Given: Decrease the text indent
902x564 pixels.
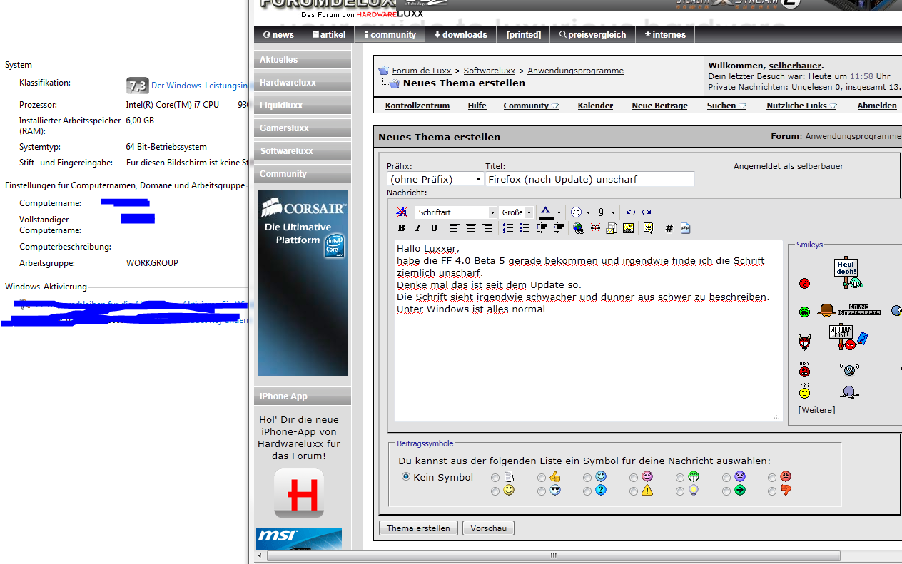Looking at the screenshot, I should (x=542, y=228).
